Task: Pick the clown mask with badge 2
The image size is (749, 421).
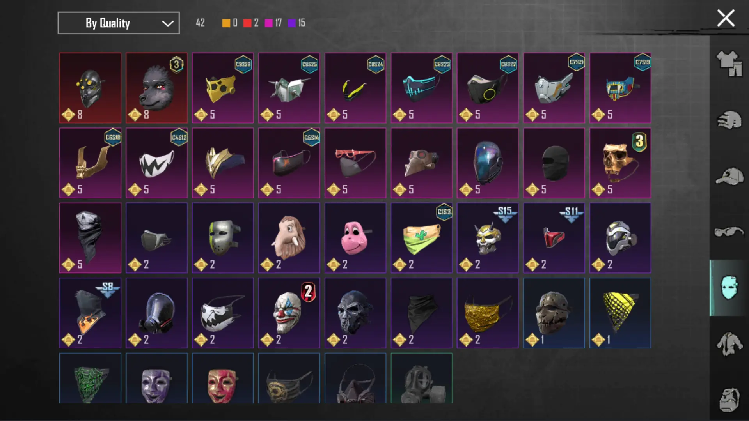Action: coord(289,313)
